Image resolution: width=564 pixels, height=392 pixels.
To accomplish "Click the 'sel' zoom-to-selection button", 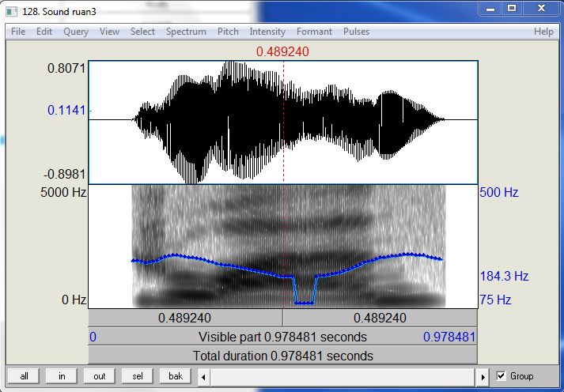I will click(138, 376).
